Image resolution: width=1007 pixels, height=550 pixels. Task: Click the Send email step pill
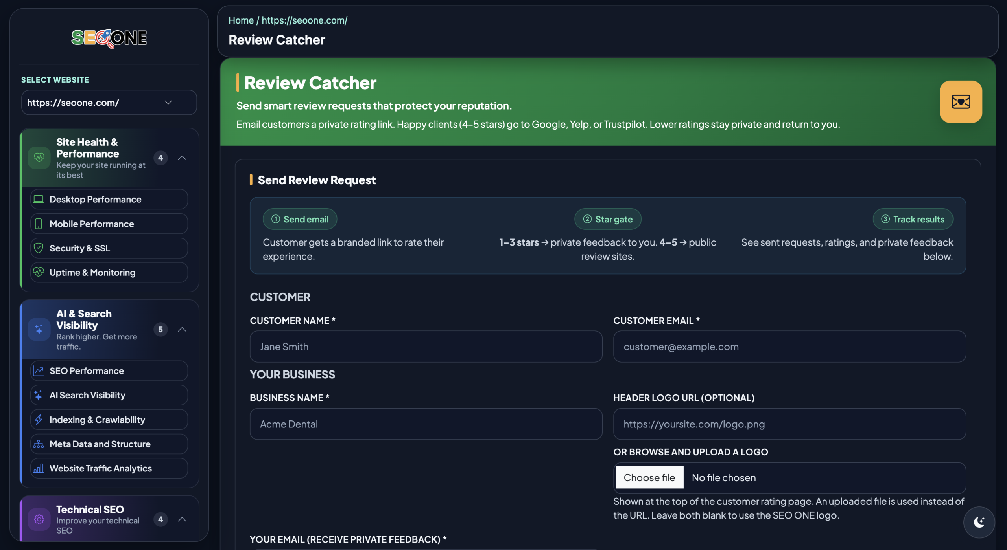(x=300, y=219)
